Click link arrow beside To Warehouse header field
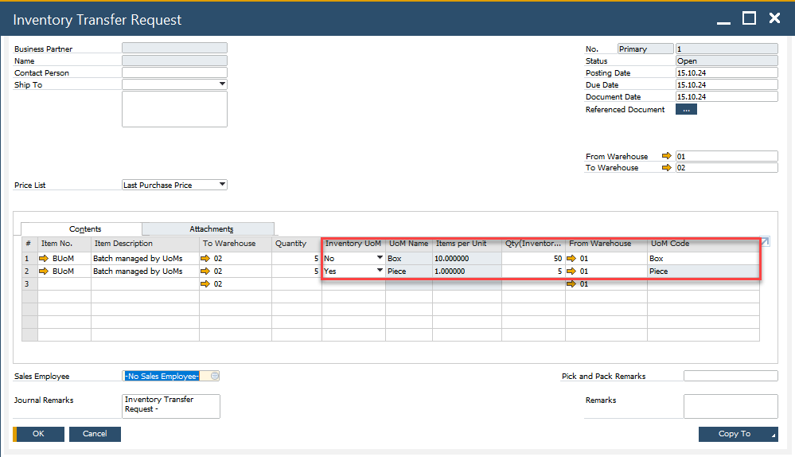This screenshot has width=795, height=457. [x=666, y=168]
